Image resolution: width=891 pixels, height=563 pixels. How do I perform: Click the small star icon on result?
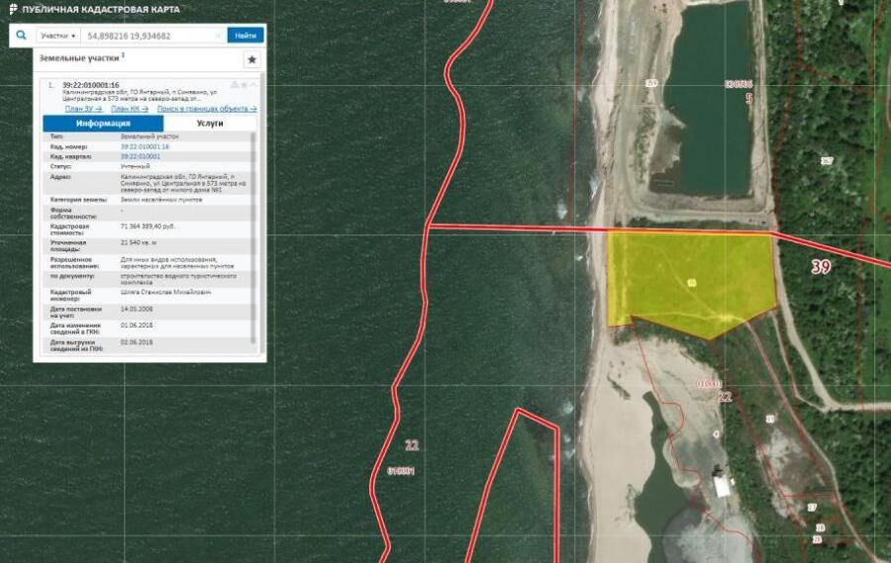pyautogui.click(x=244, y=85)
